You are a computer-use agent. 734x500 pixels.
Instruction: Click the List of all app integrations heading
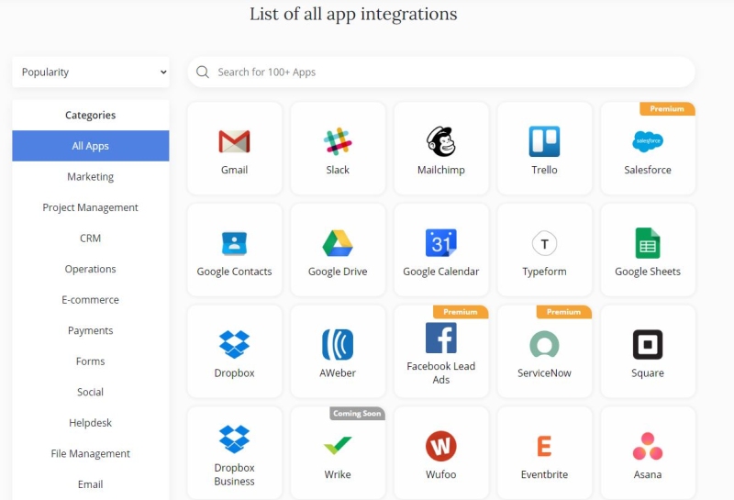353,14
